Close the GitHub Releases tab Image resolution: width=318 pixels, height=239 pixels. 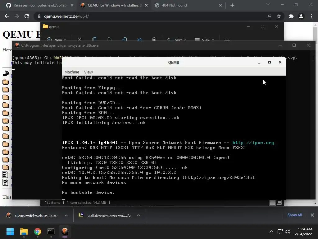pos(72,6)
